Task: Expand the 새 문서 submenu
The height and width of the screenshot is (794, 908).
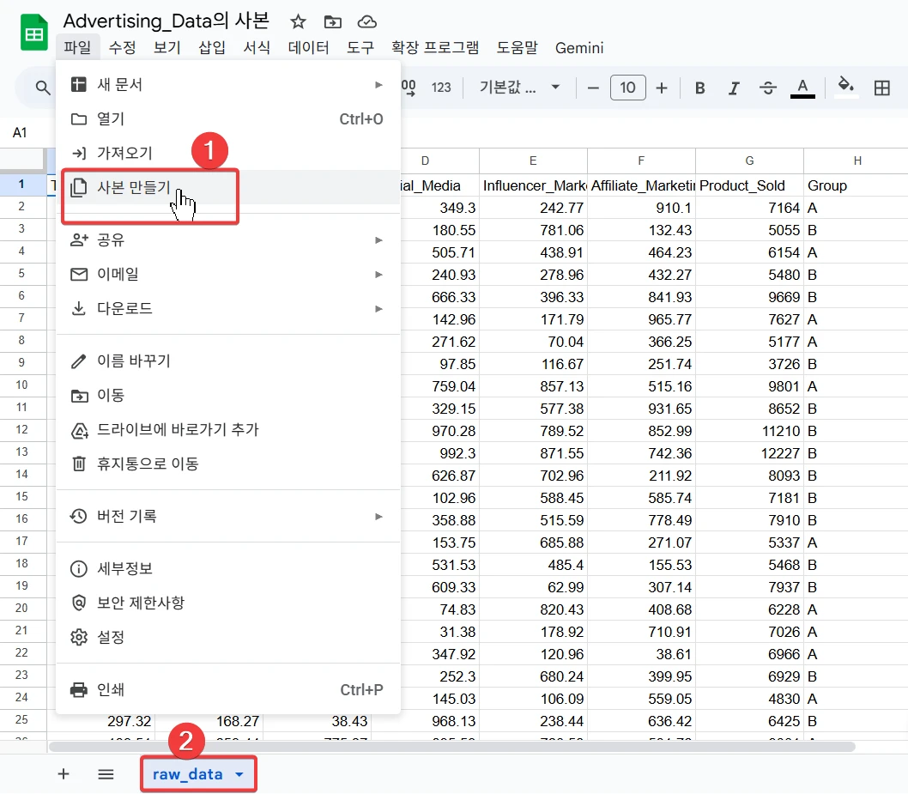Action: (x=378, y=85)
